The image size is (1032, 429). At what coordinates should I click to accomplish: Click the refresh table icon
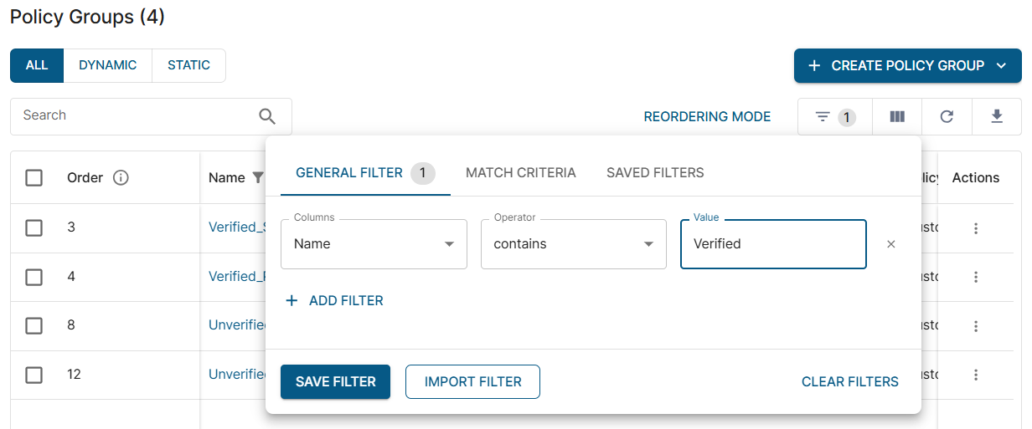947,117
